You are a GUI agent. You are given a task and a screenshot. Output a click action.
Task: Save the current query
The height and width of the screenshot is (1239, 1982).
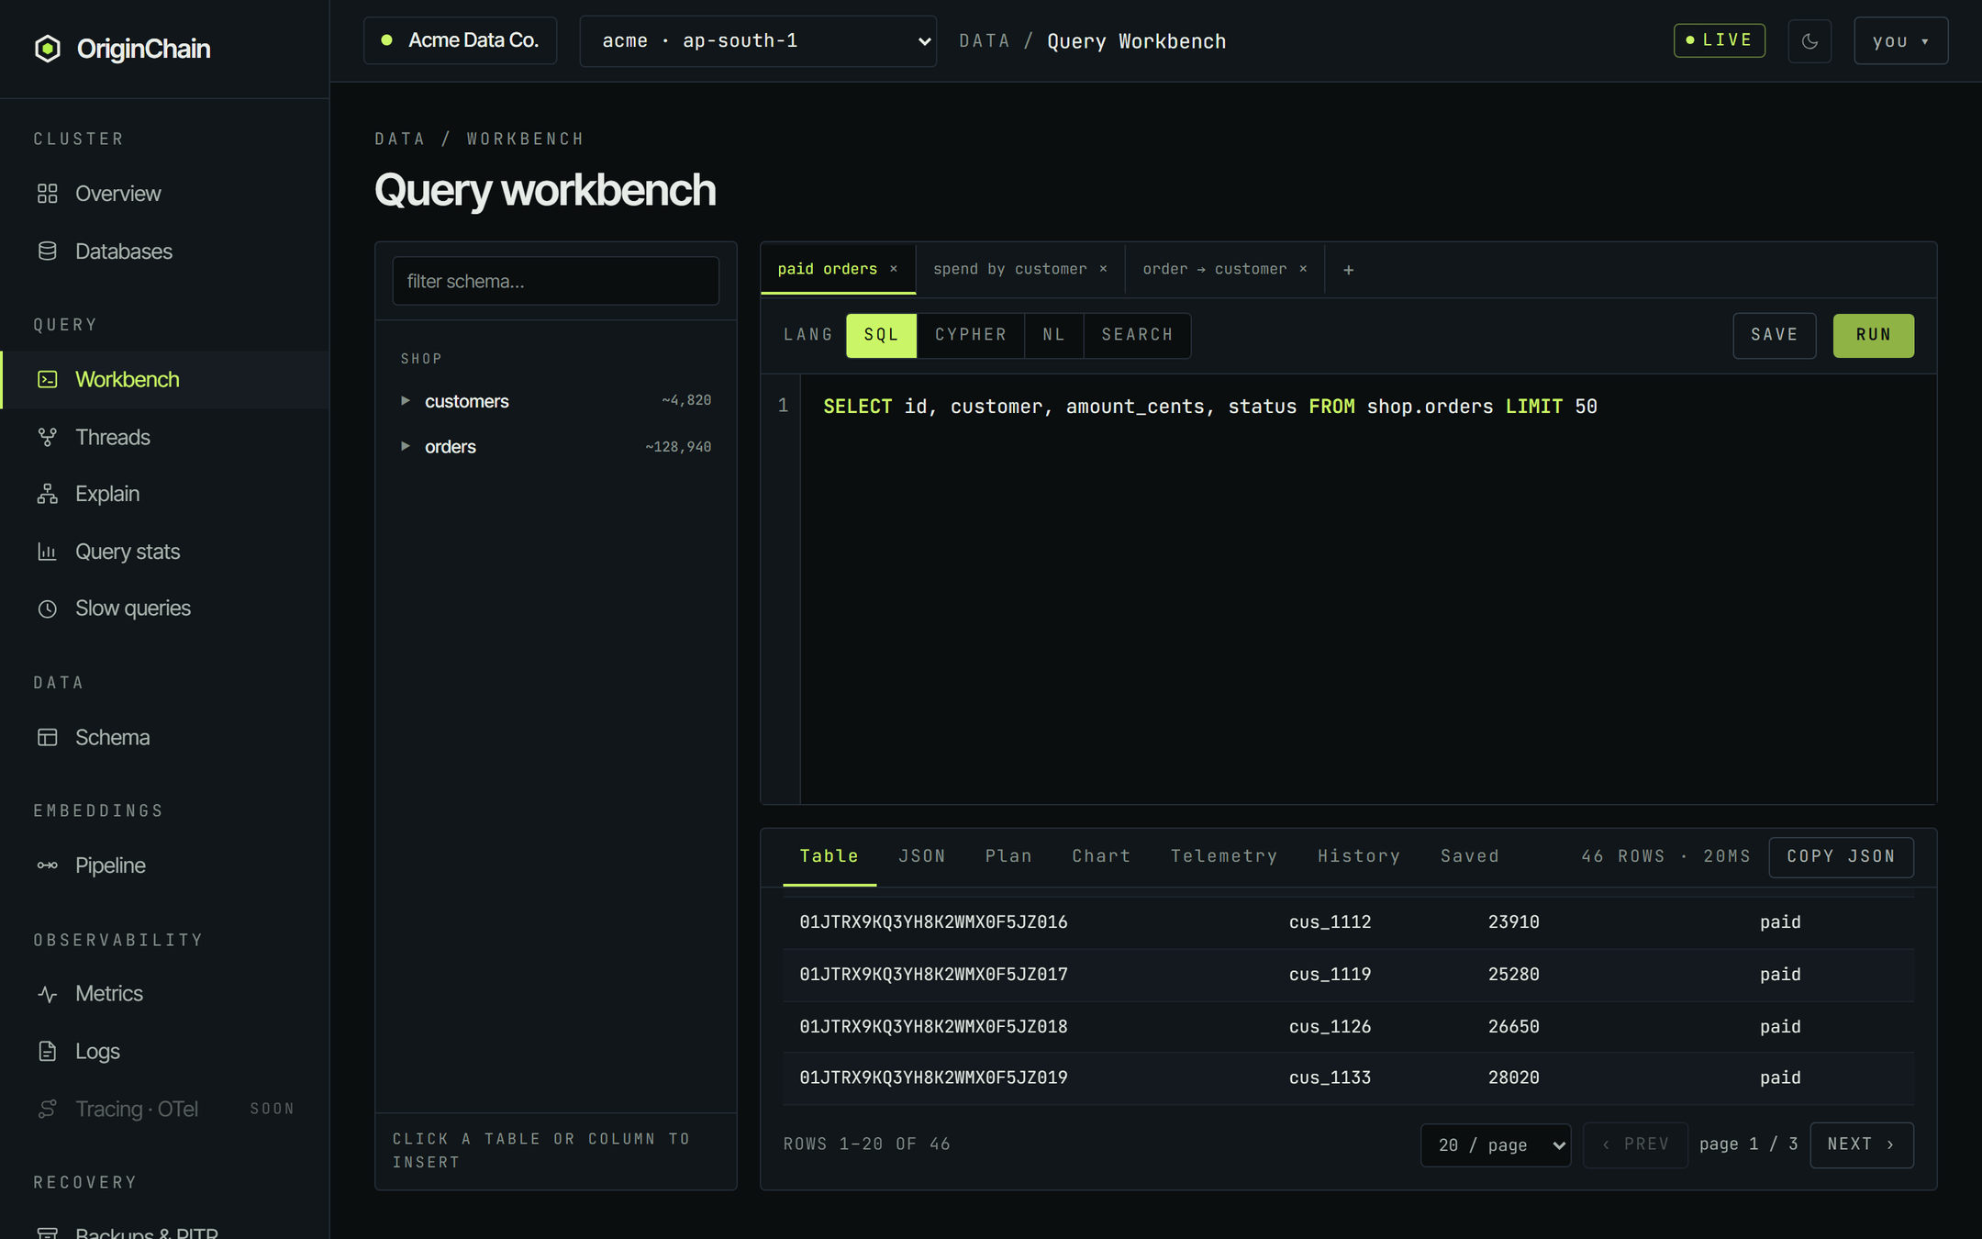point(1774,335)
